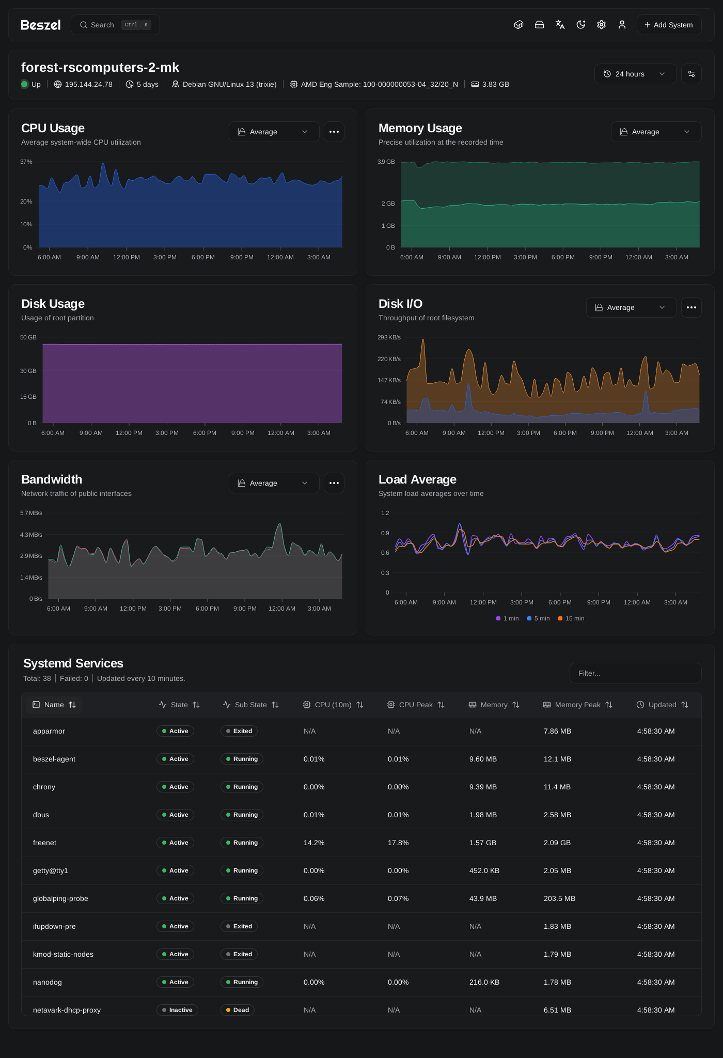Expand Memory Usage Average dropdown

(656, 132)
